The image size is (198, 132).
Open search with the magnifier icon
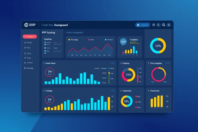[163, 25]
